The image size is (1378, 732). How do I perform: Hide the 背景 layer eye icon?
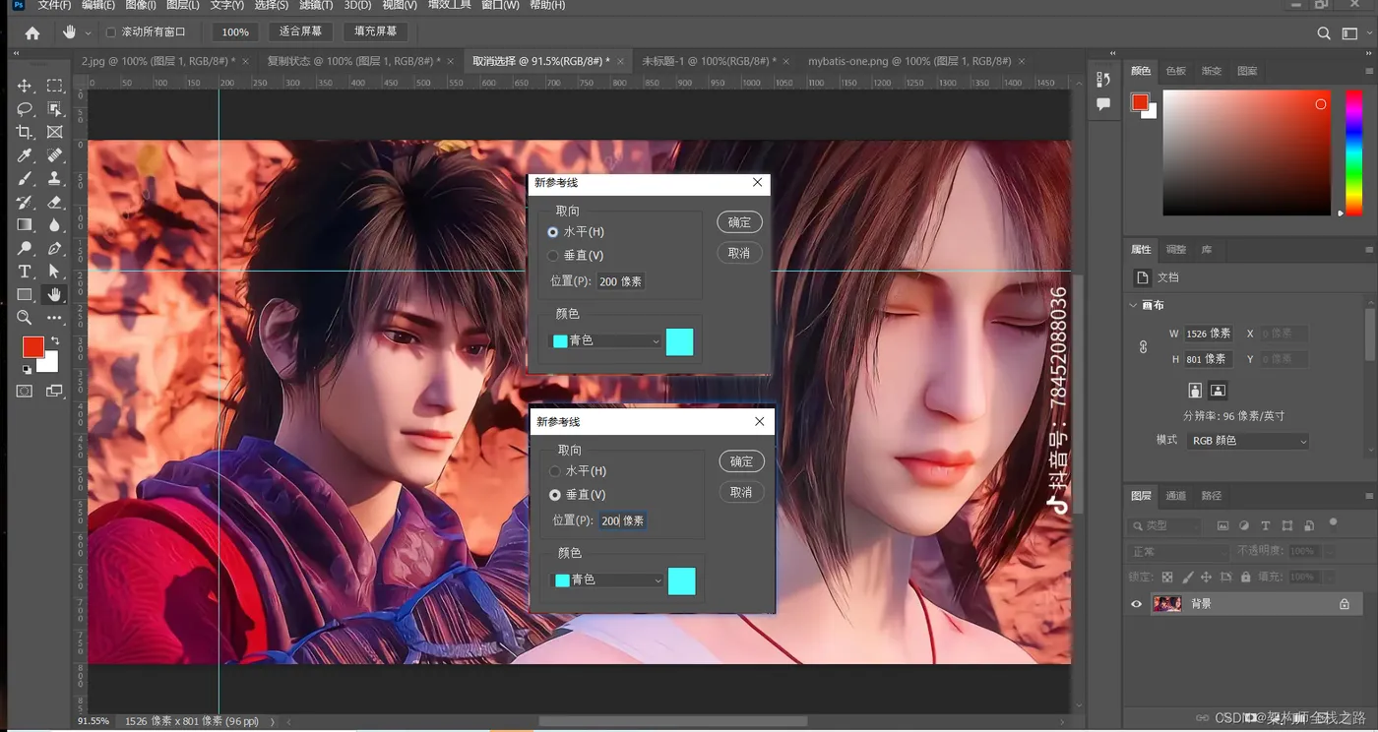pos(1136,604)
